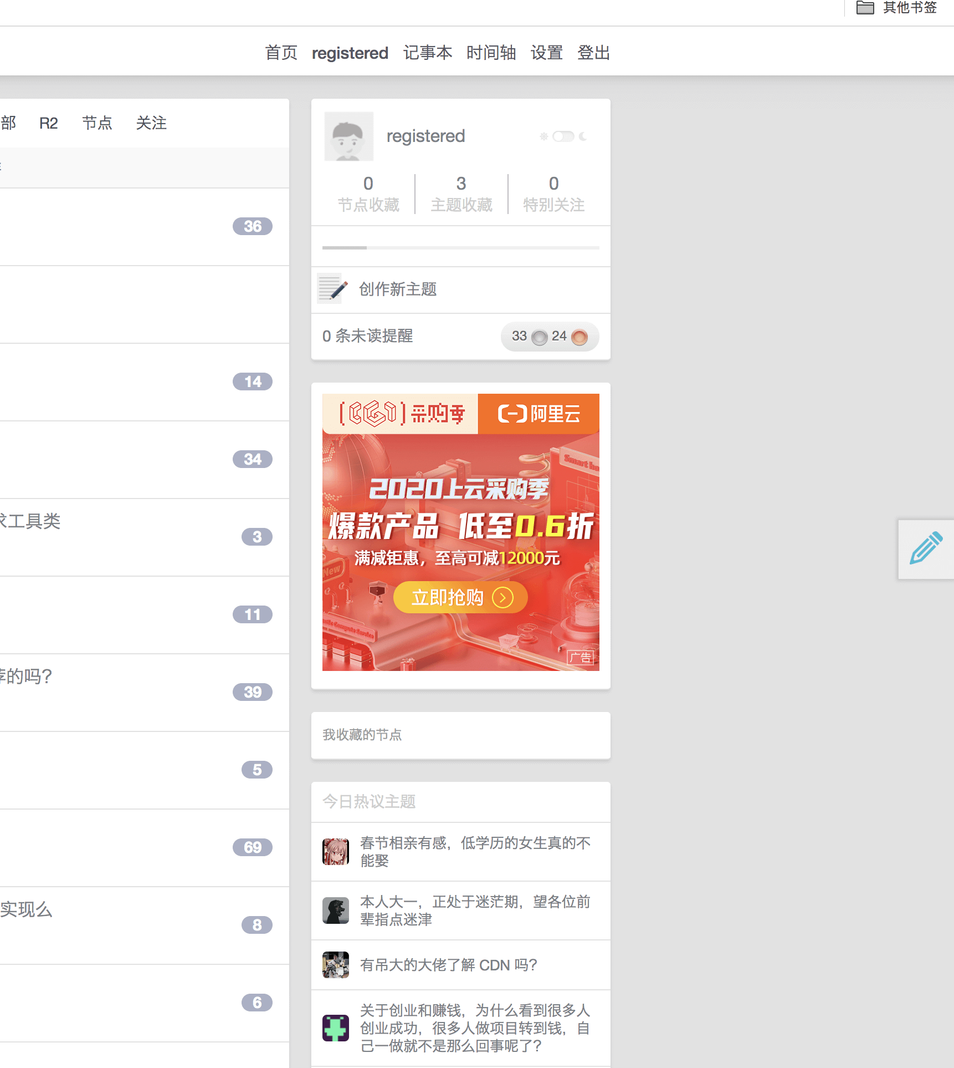Screen dimensions: 954x1068
Task: Click the profile progress bar
Action: click(461, 248)
